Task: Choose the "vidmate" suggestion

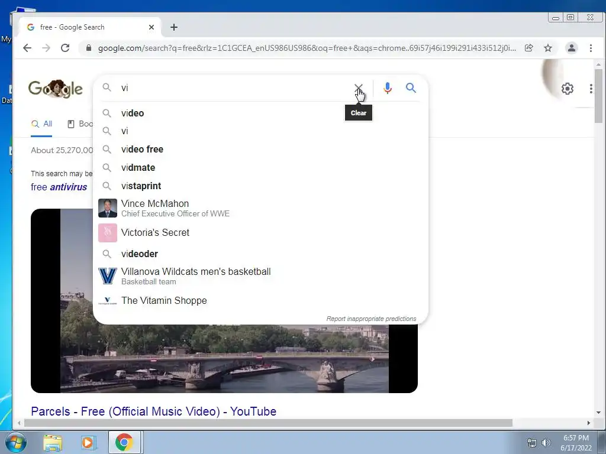Action: point(260,167)
